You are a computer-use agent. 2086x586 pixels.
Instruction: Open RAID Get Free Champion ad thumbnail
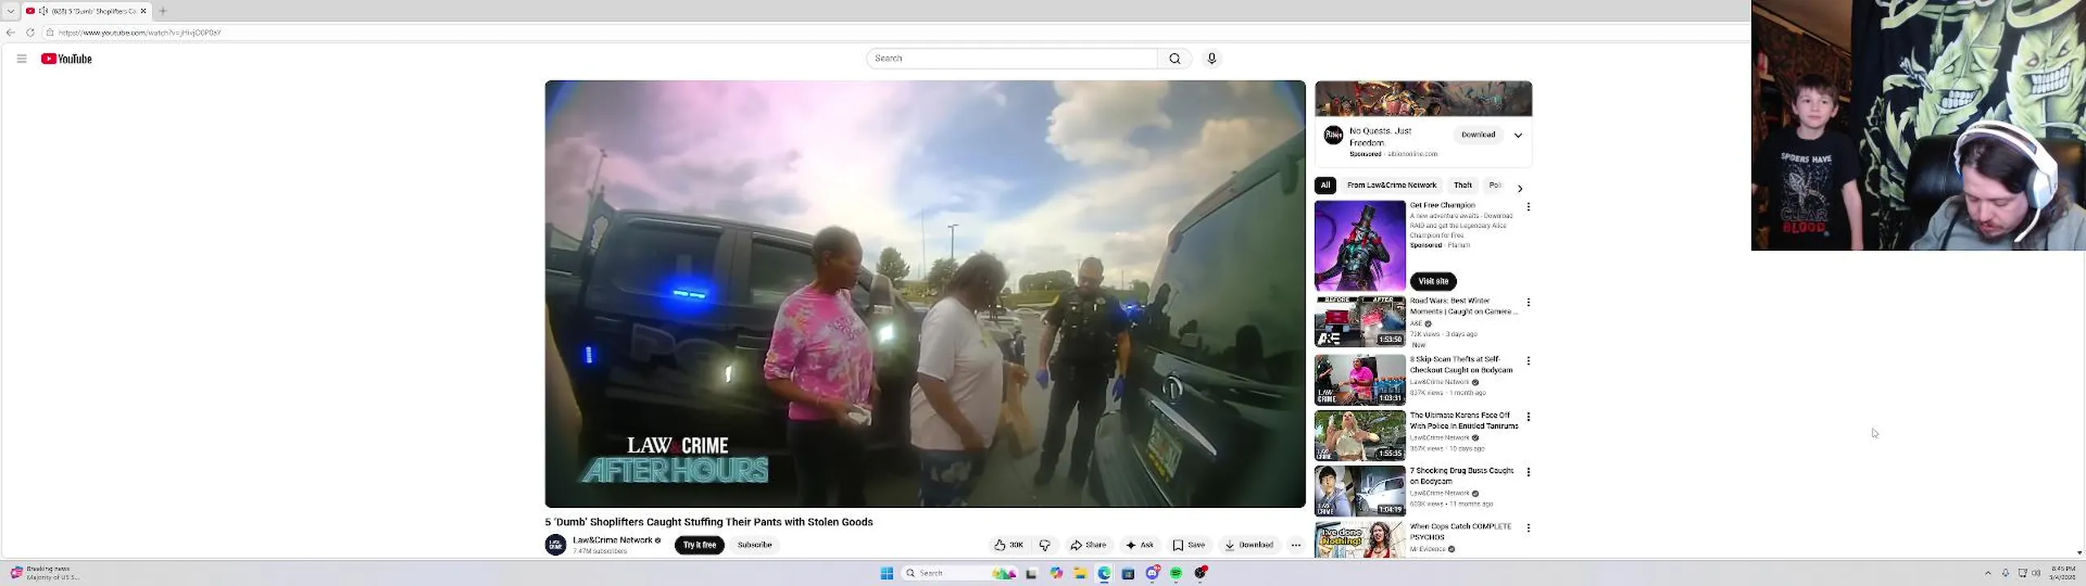click(1360, 246)
